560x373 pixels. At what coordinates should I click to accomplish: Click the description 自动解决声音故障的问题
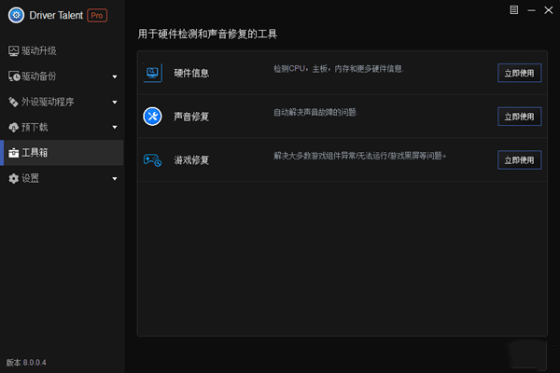315,113
